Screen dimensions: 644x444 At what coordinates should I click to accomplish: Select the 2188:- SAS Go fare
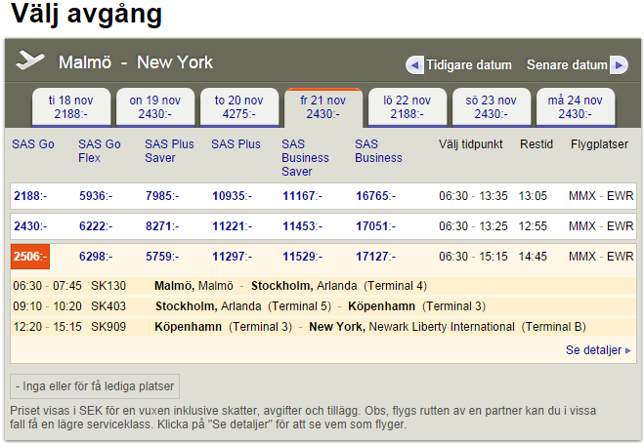(30, 196)
